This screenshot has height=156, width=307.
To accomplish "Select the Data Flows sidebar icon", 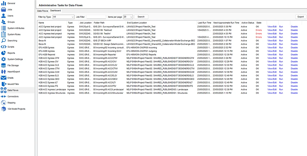I will click(4, 90).
